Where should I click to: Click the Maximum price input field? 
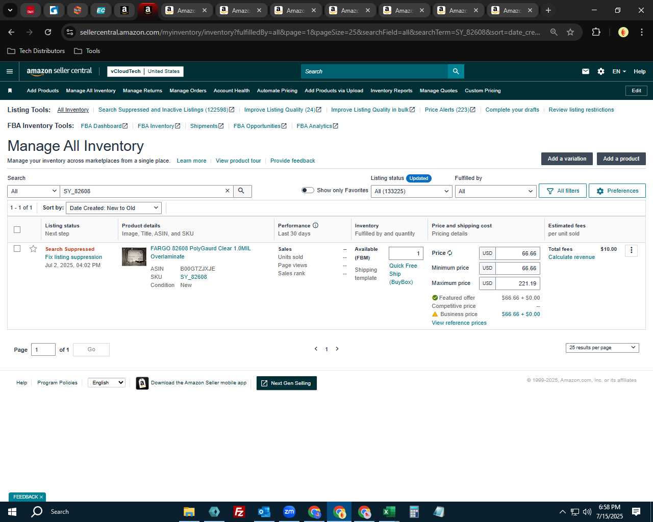tap(517, 283)
